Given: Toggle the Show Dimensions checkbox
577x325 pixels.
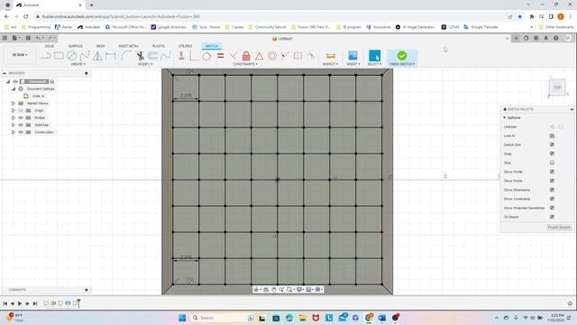Looking at the screenshot, I should 552,190.
